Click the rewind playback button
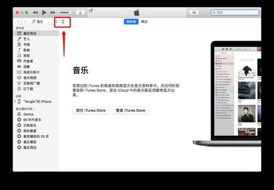This screenshot has height=190, width=274. pos(35,12)
